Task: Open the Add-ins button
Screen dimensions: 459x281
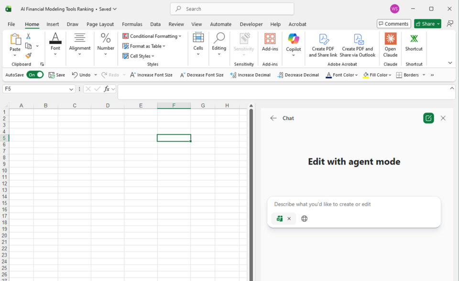Action: coord(270,43)
